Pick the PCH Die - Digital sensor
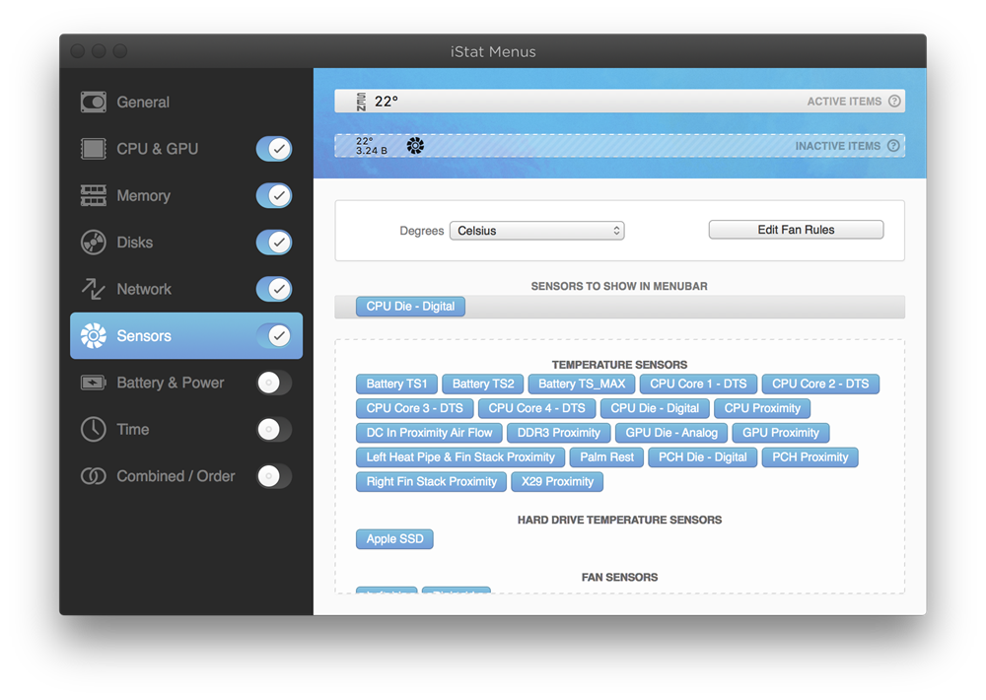 pos(702,457)
